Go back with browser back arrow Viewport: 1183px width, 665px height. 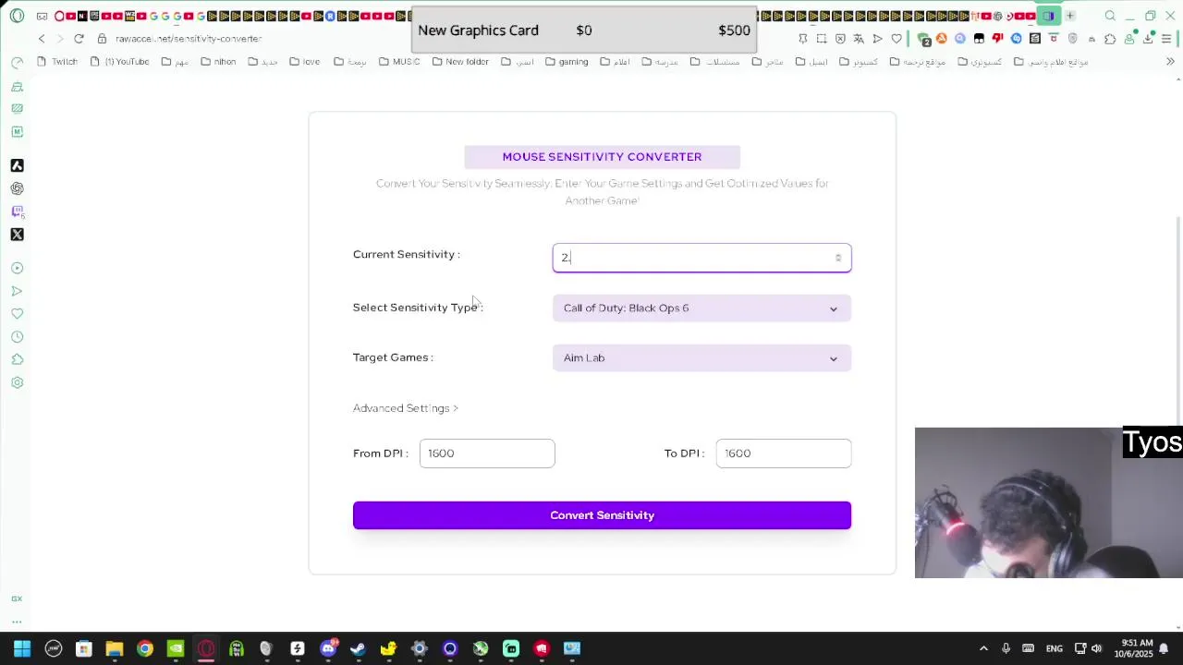point(42,39)
